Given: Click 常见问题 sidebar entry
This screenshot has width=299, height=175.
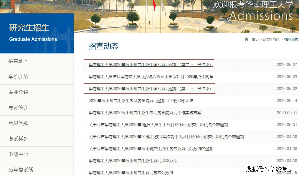Looking at the screenshot, I should [x=18, y=123].
